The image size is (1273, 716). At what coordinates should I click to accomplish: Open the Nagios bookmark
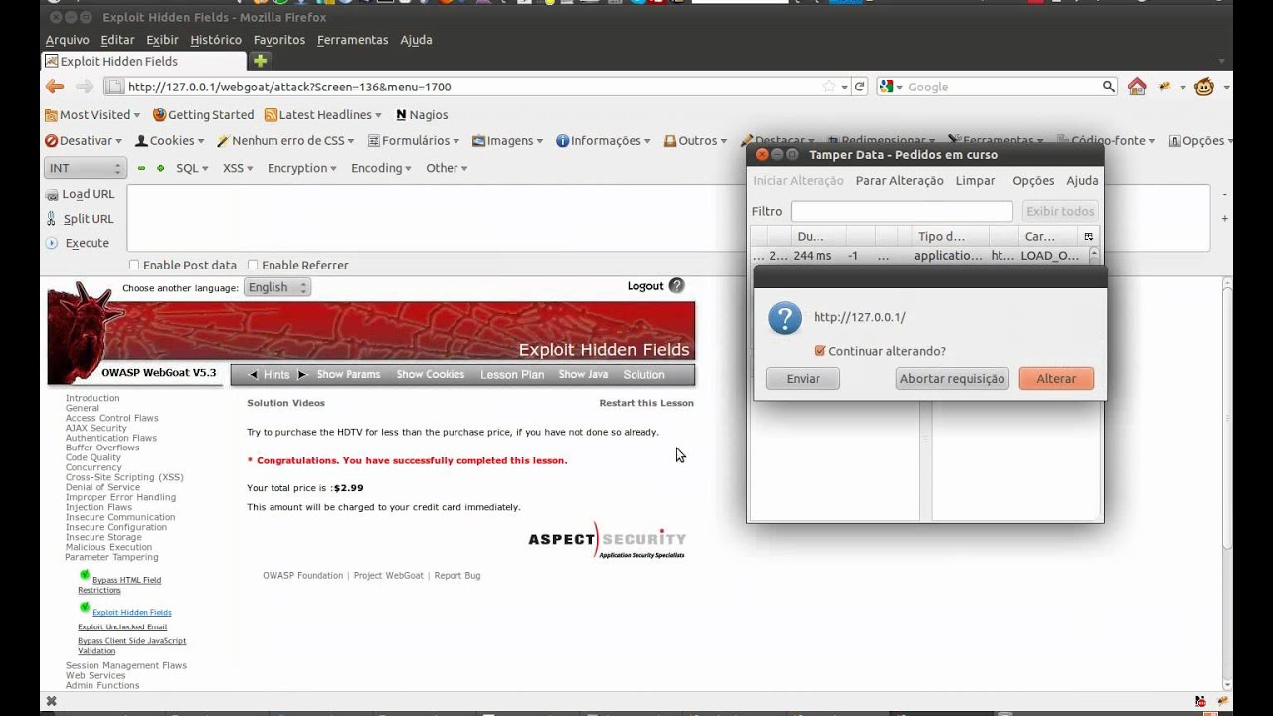click(x=422, y=114)
